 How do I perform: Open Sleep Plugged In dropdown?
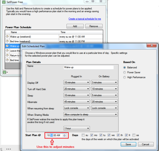click(x=77, y=95)
